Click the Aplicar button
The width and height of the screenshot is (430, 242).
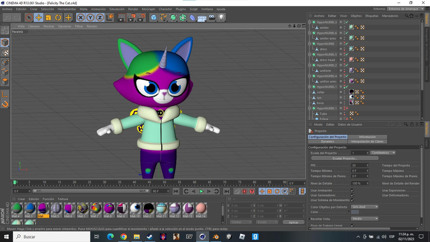coord(293,222)
